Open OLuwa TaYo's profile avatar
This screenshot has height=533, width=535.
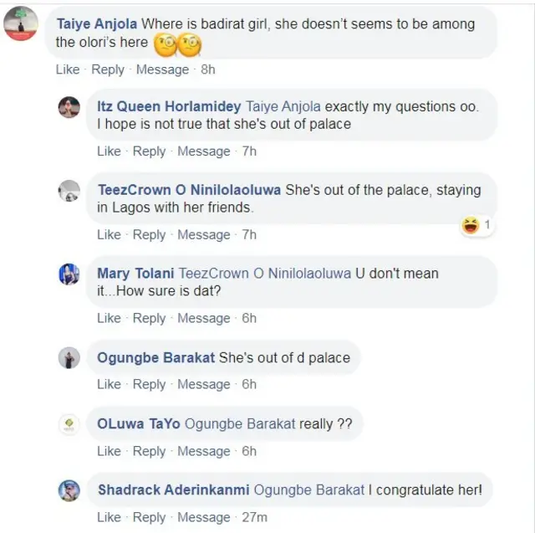point(69,424)
